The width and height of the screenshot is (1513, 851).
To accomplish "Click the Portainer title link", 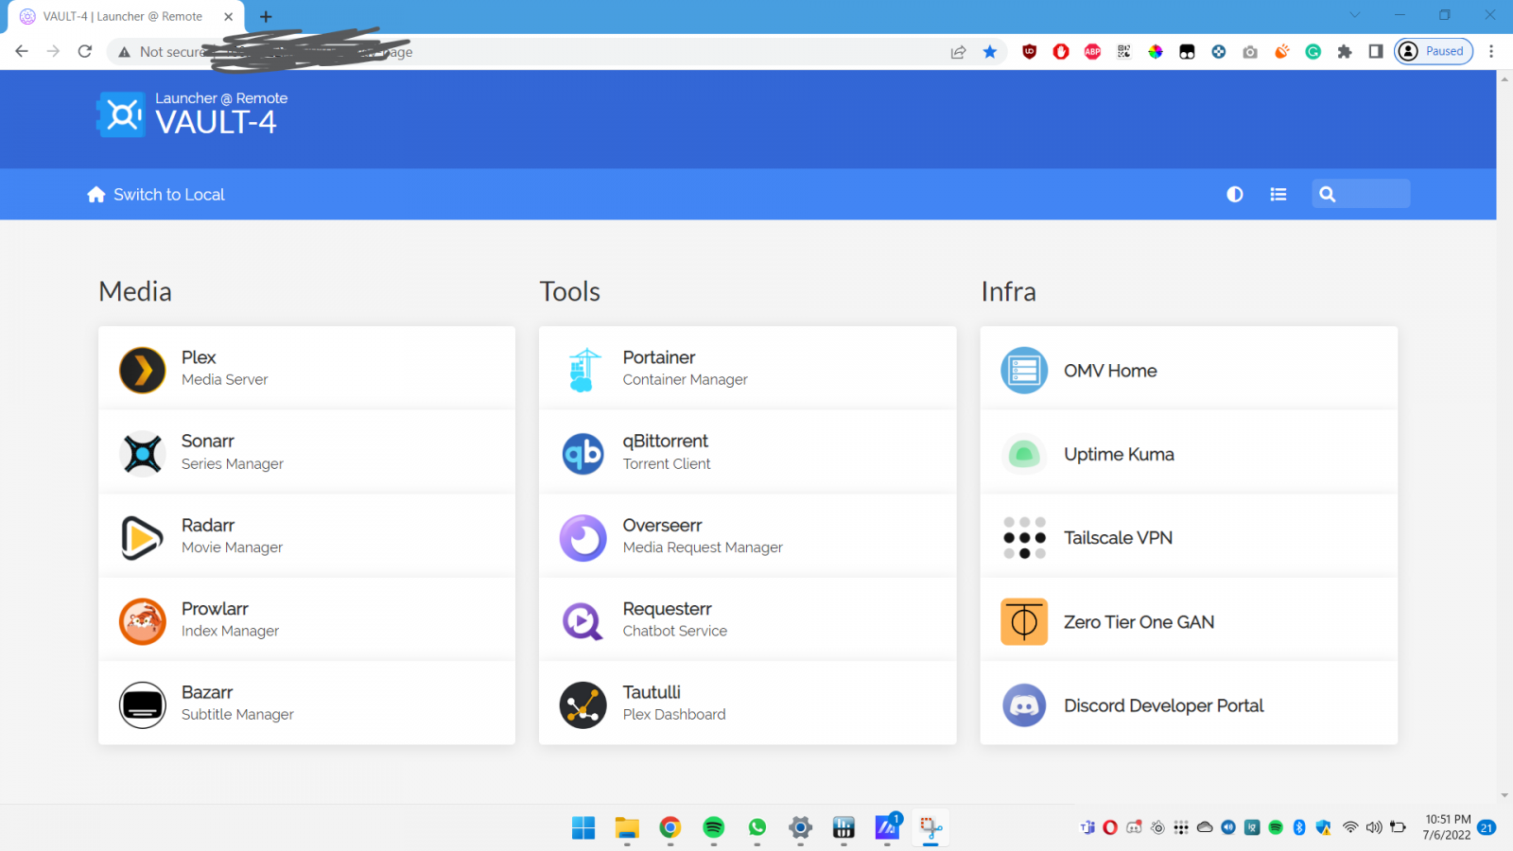I will (659, 357).
